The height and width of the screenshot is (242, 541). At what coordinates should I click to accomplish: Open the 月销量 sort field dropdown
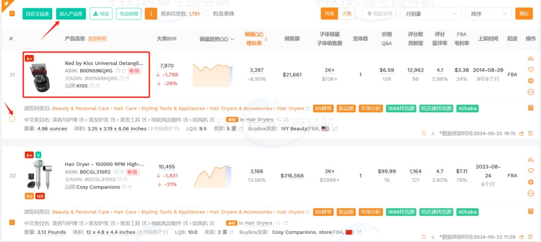[x=431, y=14]
